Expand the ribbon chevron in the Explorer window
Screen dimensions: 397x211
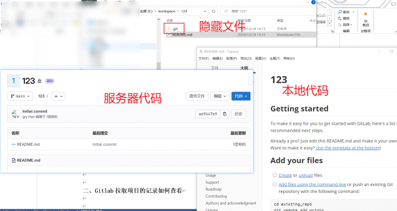pyautogui.click(x=308, y=2)
